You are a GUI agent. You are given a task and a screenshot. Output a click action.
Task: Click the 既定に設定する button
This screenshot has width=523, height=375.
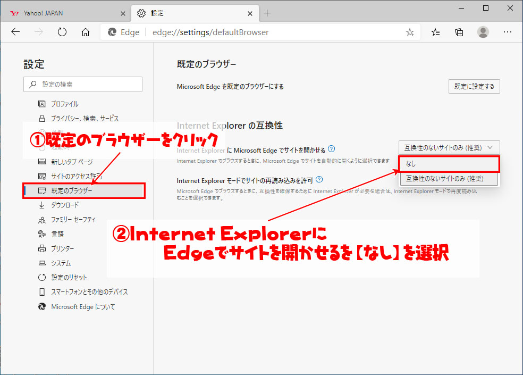474,87
